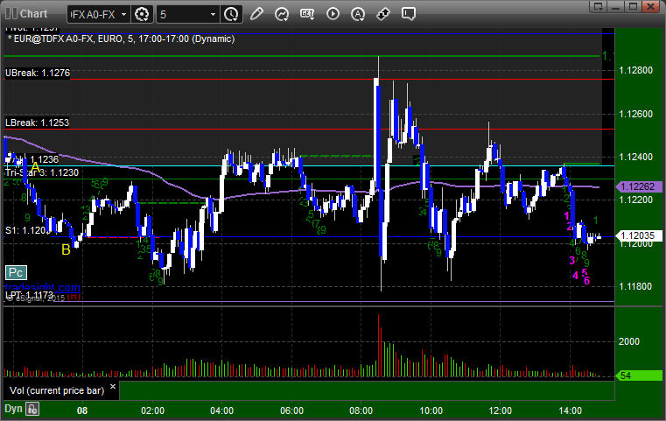Click the 12:00 time axis label
The image size is (666, 421).
[x=500, y=410]
